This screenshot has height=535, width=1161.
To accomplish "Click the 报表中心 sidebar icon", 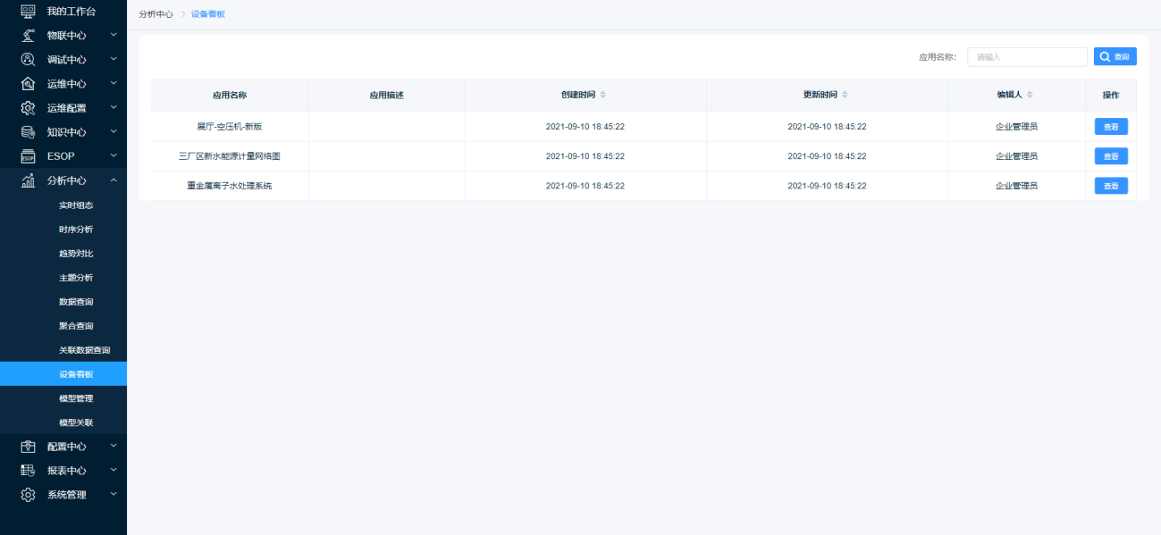I will coord(28,471).
